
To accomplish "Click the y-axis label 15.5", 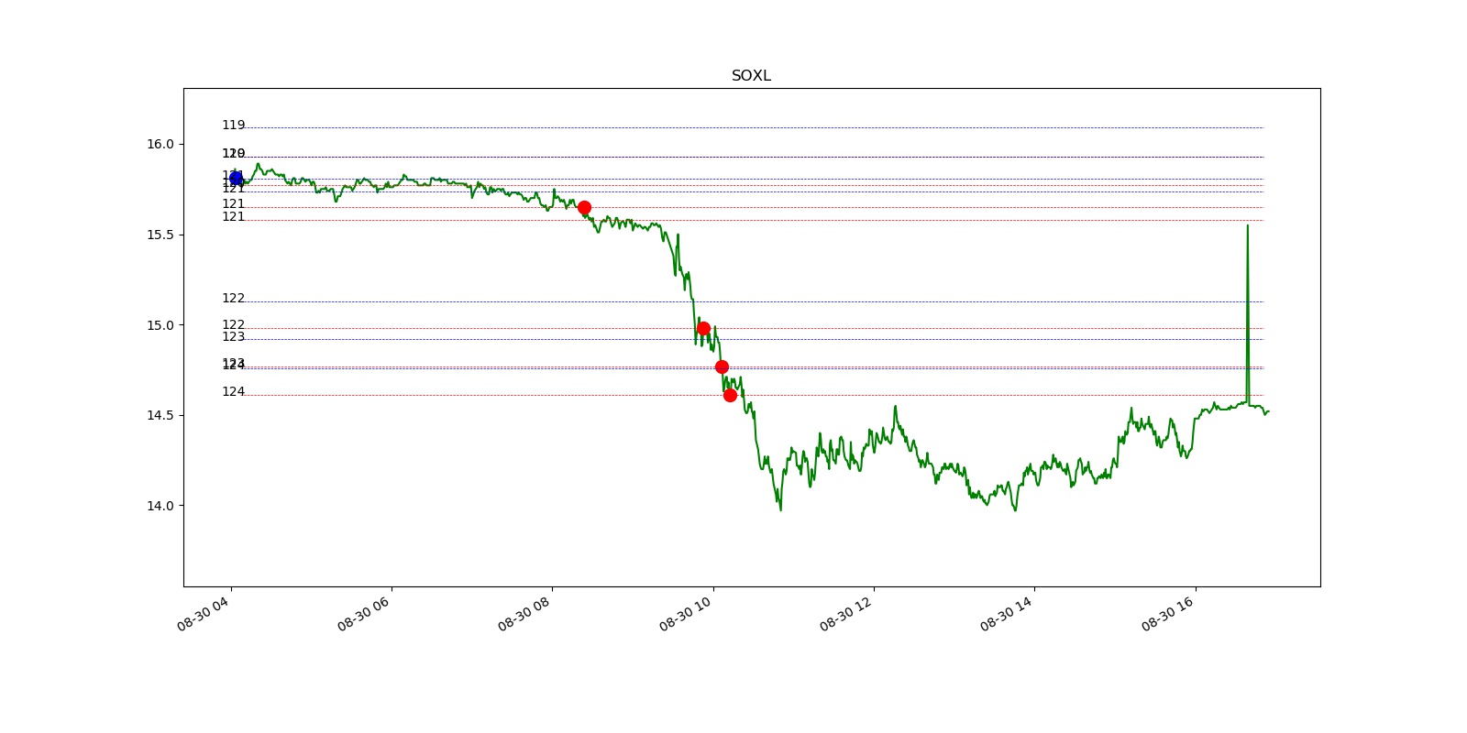I will tap(160, 235).
